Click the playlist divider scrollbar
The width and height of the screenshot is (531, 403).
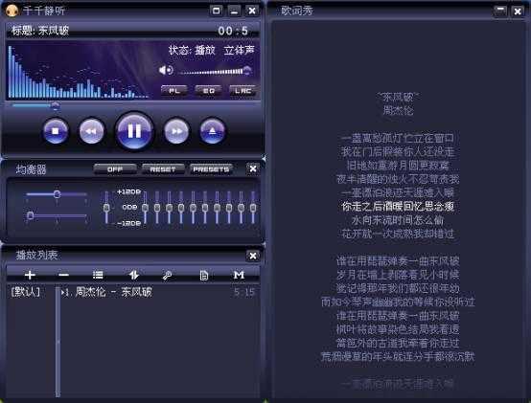click(58, 342)
